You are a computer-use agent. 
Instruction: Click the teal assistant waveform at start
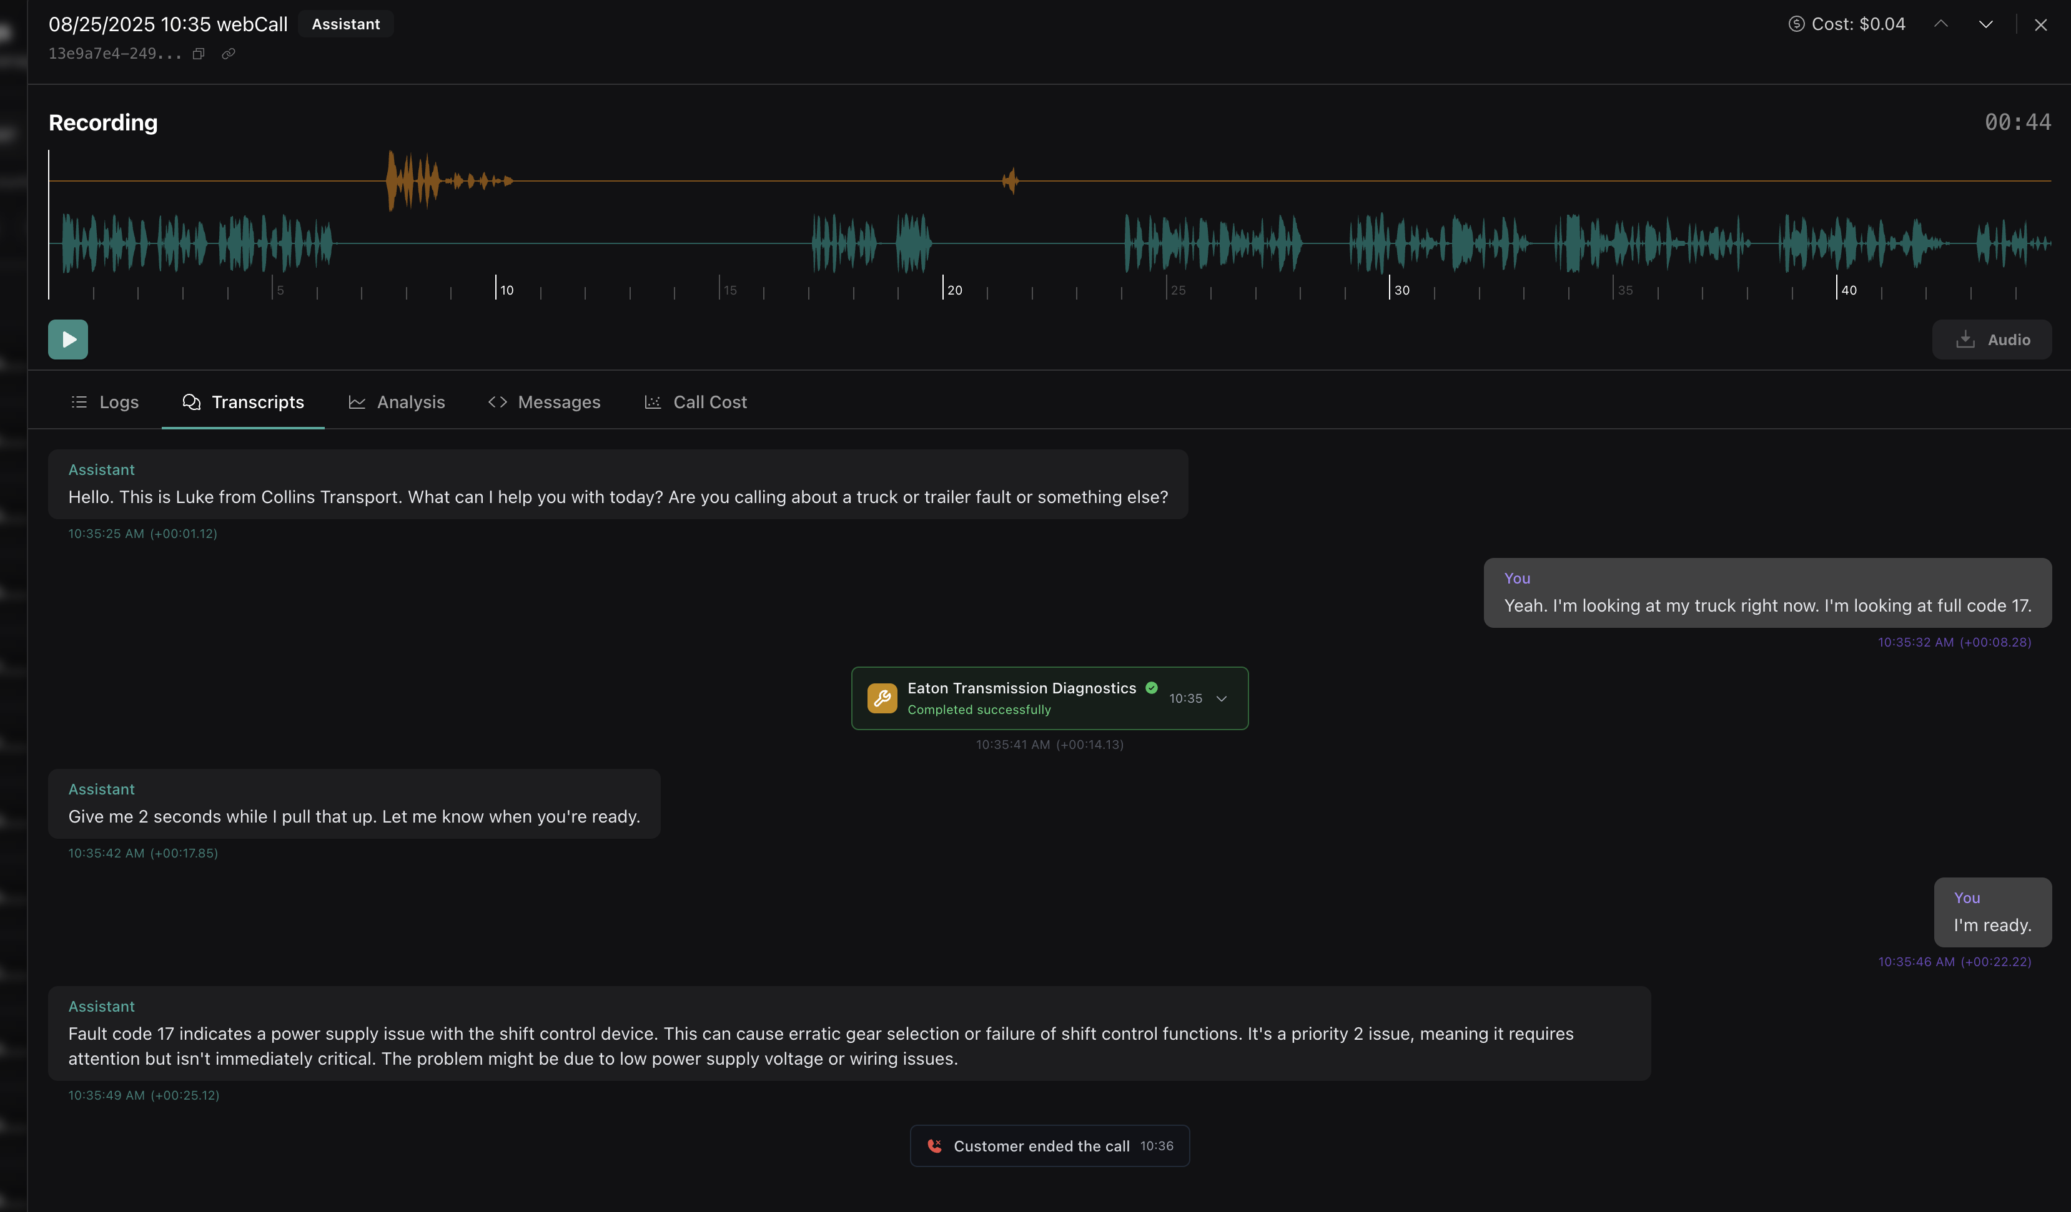[x=197, y=243]
